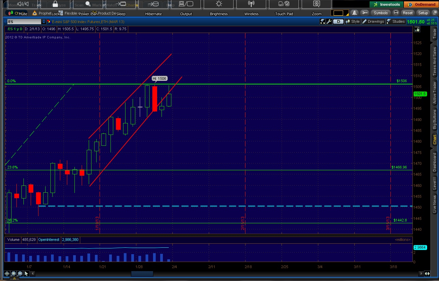The height and width of the screenshot is (281, 439).
Task: Open the Studies menu
Action: click(x=396, y=21)
